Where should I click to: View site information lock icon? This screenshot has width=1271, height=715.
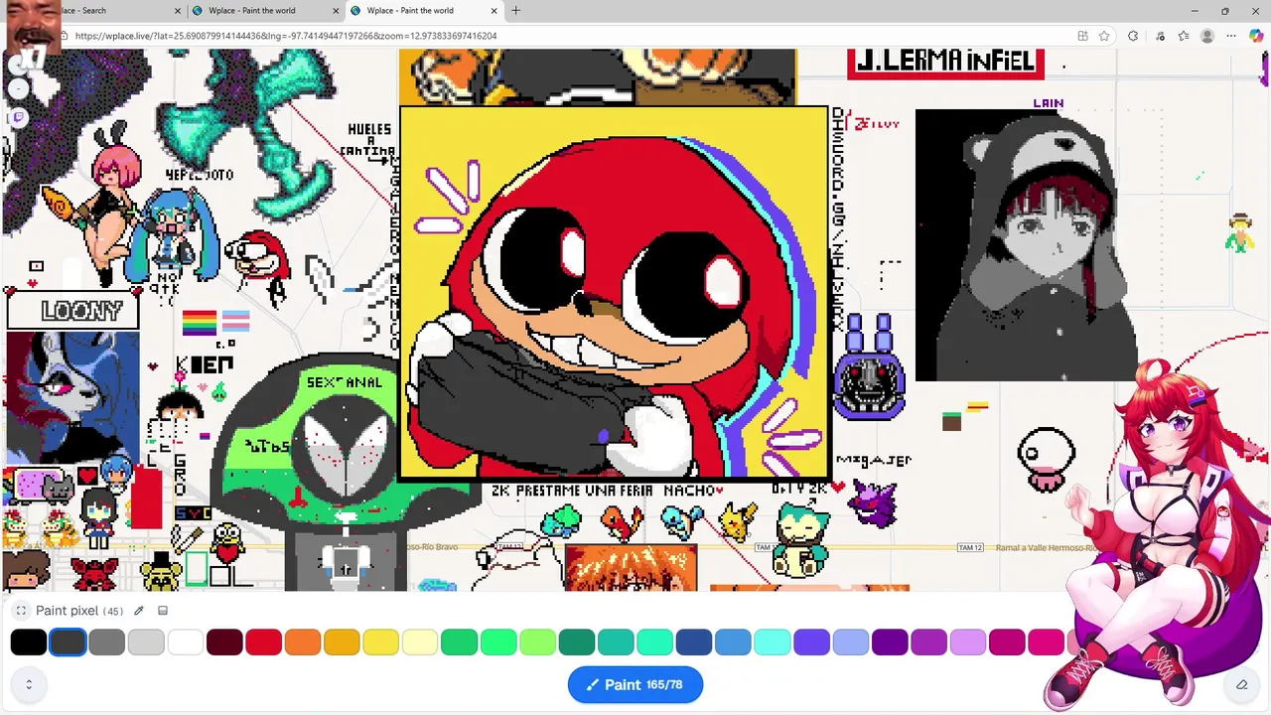pyautogui.click(x=64, y=36)
